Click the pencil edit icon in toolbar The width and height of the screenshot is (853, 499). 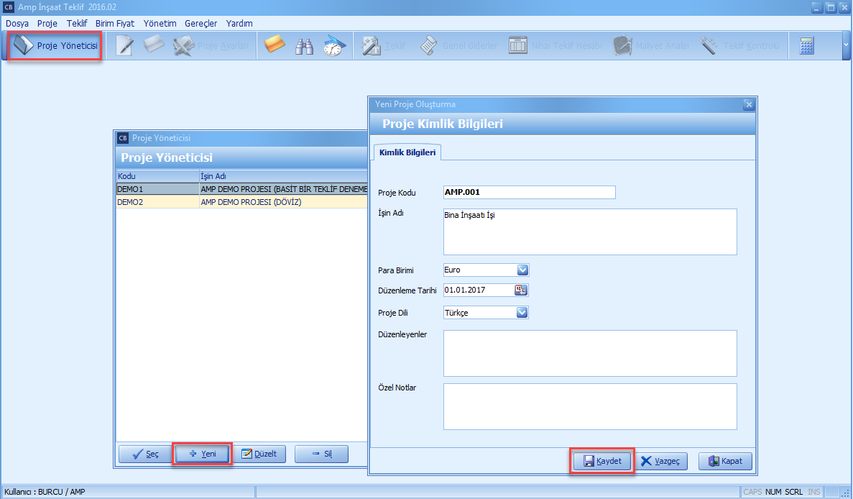pyautogui.click(x=124, y=46)
